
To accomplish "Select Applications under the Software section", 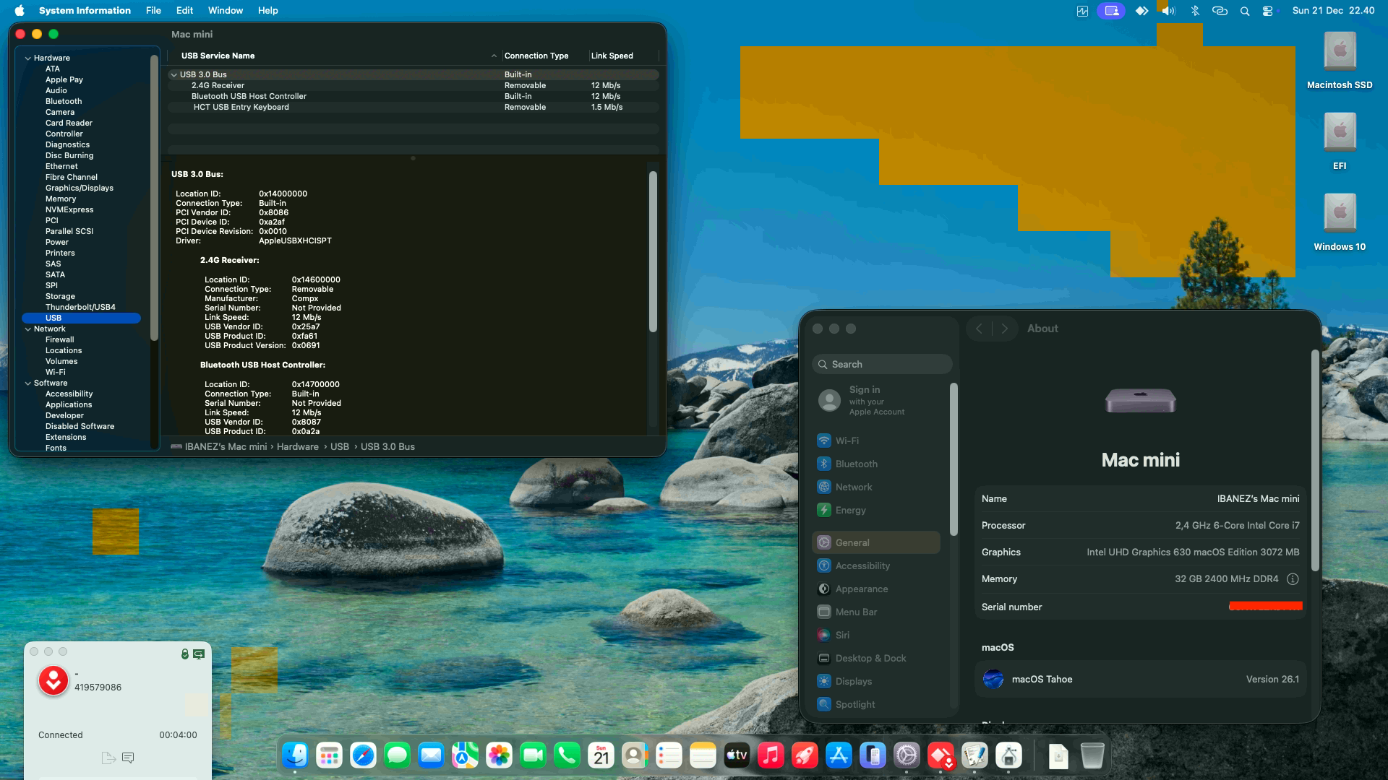I will [69, 405].
